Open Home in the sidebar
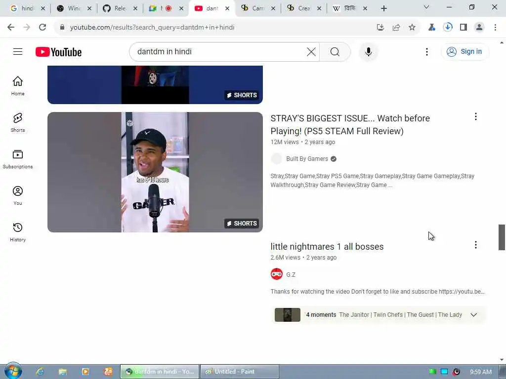Image resolution: width=506 pixels, height=379 pixels. click(x=18, y=86)
